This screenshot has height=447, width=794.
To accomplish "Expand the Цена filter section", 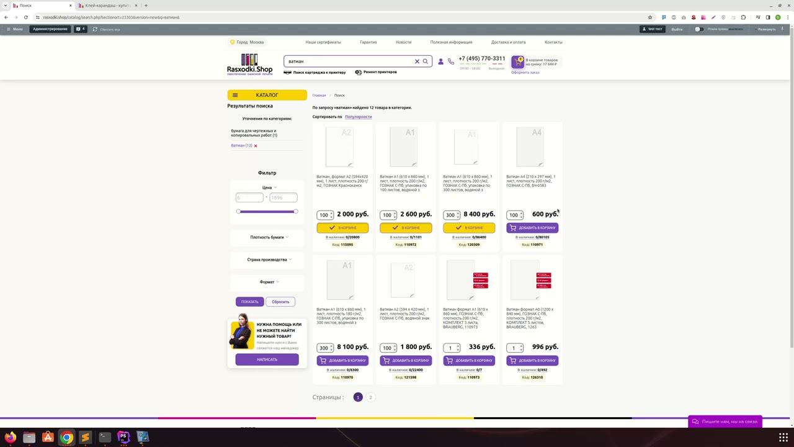I will point(269,187).
